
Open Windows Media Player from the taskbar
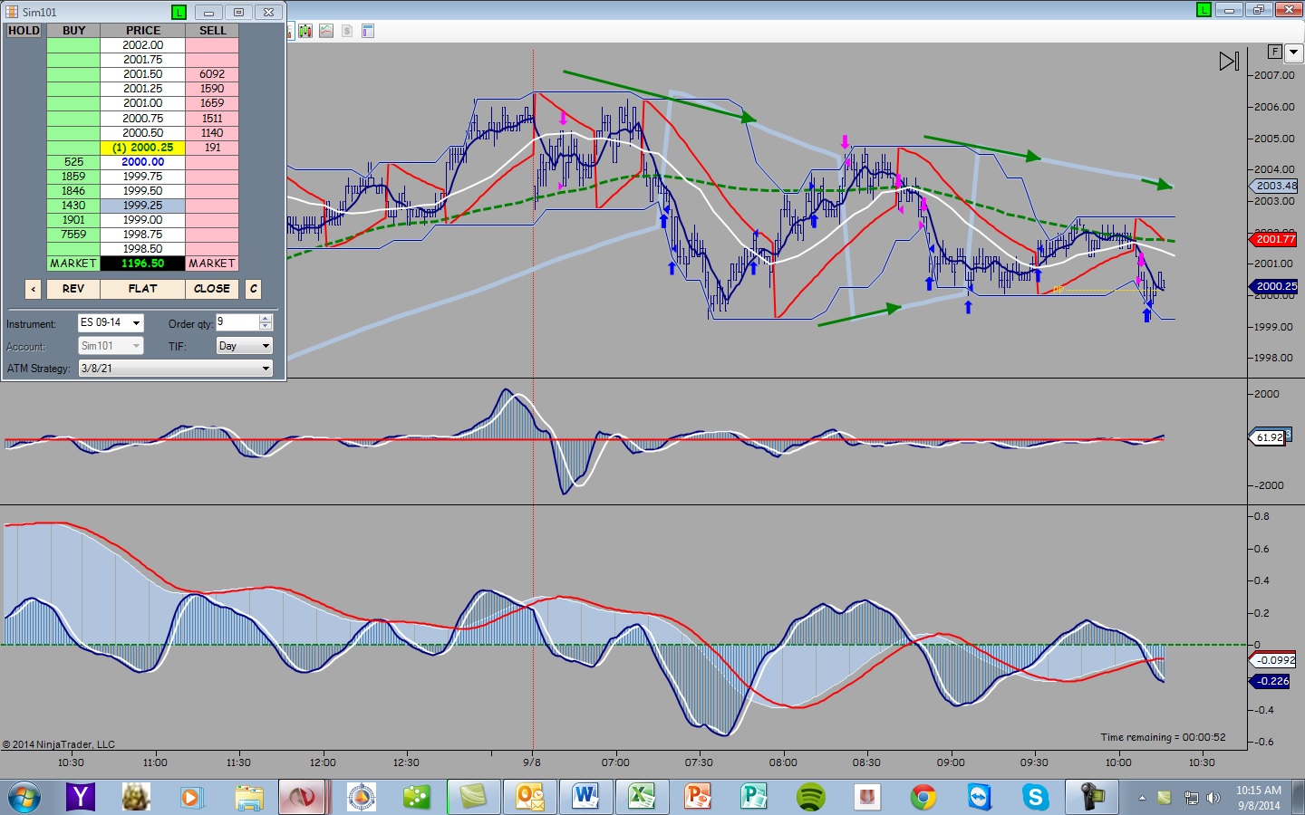point(191,797)
